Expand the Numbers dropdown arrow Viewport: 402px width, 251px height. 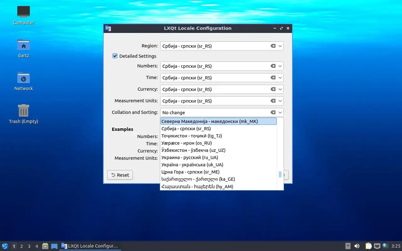coord(280,66)
